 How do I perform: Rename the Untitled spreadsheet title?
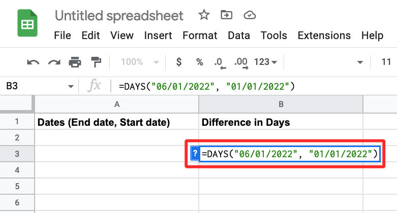click(x=119, y=15)
